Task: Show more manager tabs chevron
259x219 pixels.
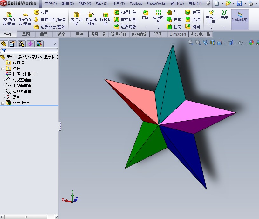Action: pos(56,44)
